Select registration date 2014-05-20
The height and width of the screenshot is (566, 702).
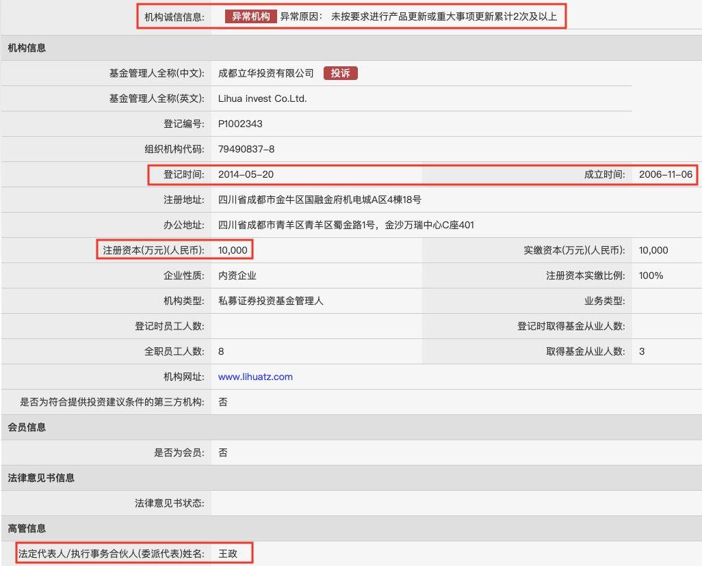pyautogui.click(x=246, y=174)
